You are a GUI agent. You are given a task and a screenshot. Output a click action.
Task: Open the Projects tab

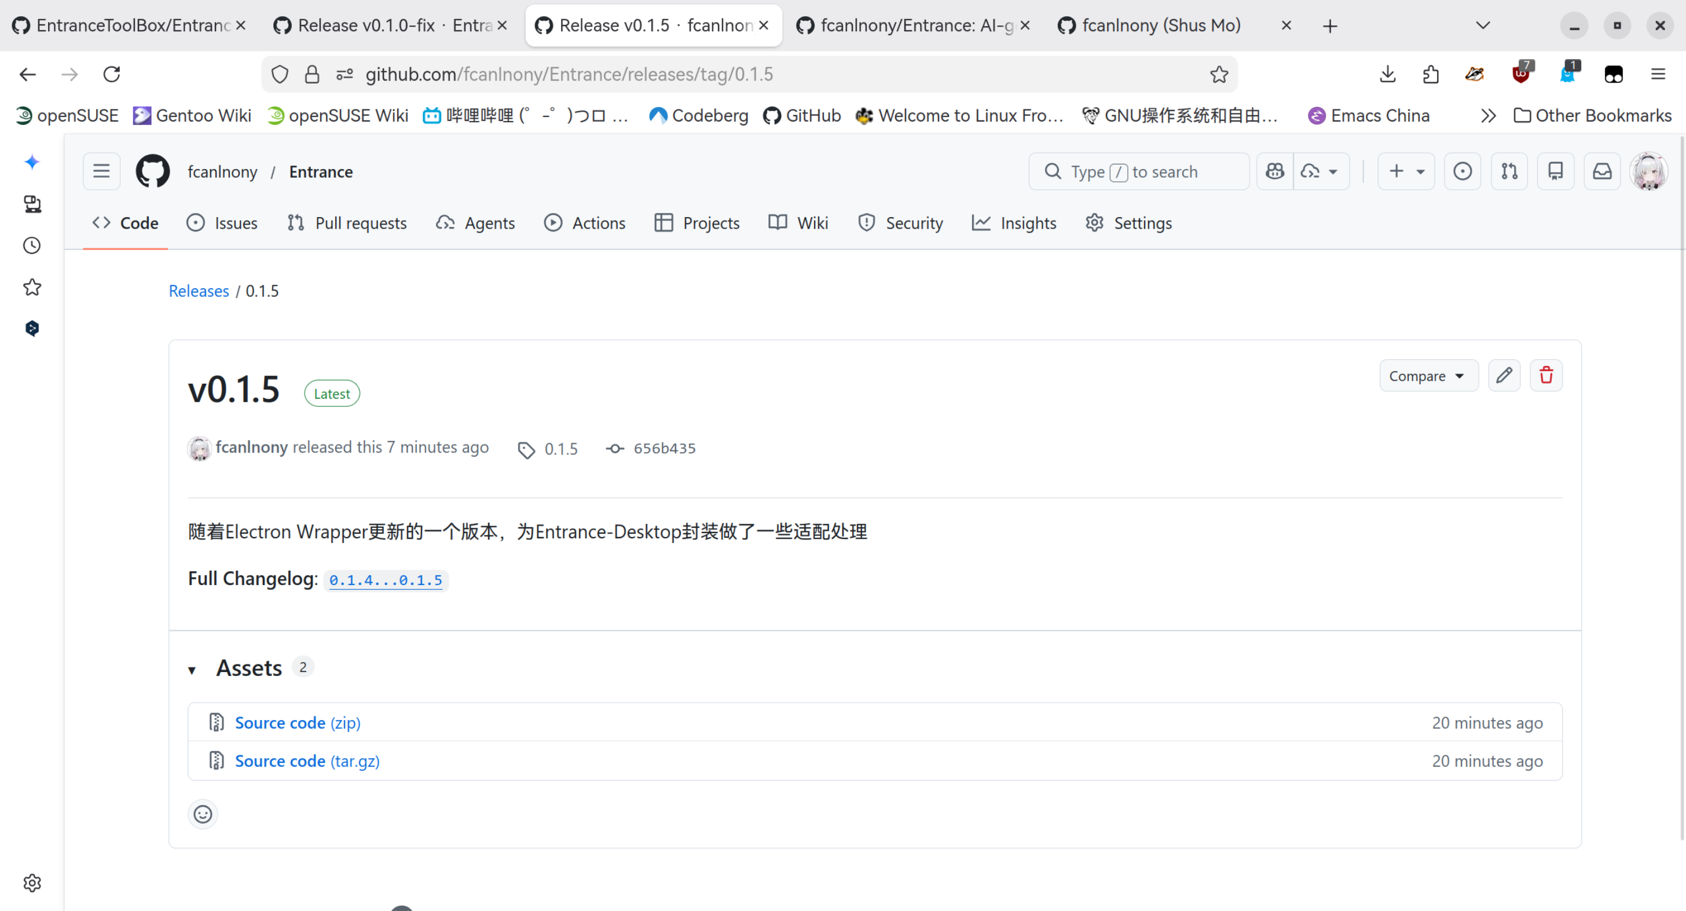pyautogui.click(x=697, y=223)
